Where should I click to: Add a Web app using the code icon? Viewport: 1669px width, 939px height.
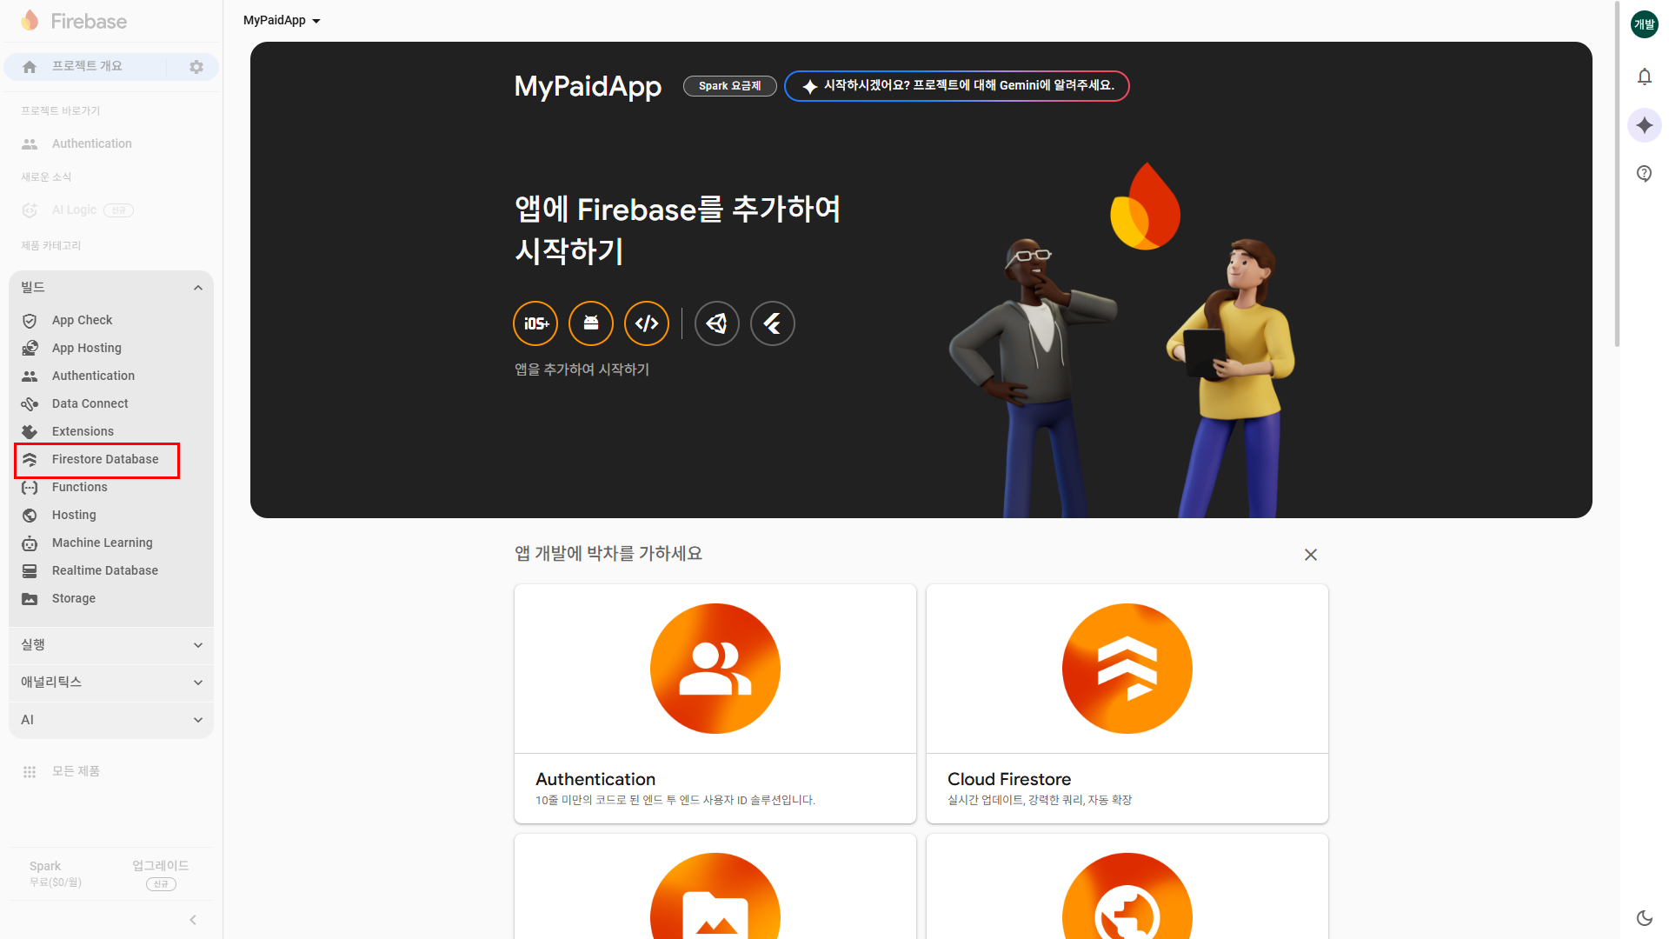(x=647, y=323)
